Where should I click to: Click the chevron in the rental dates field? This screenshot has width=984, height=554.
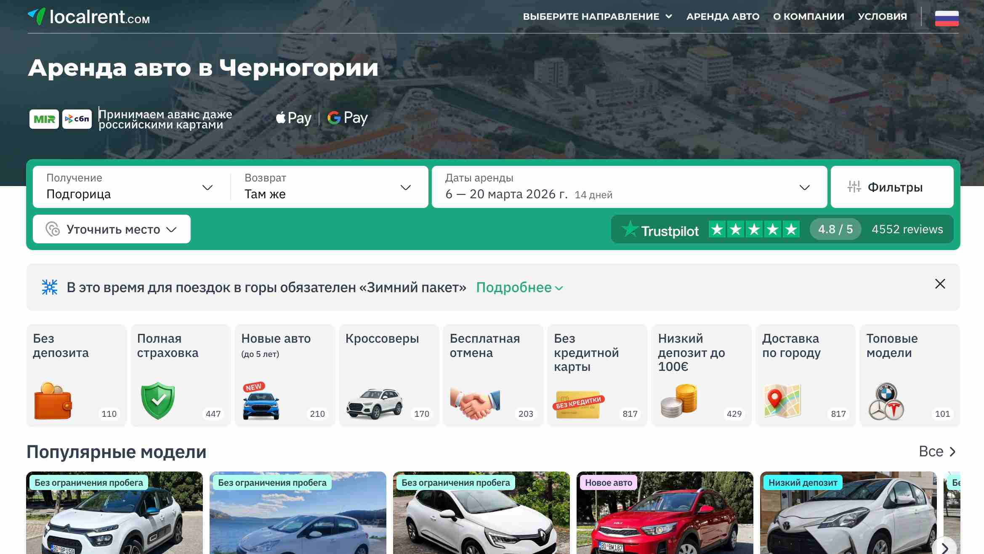coord(805,187)
